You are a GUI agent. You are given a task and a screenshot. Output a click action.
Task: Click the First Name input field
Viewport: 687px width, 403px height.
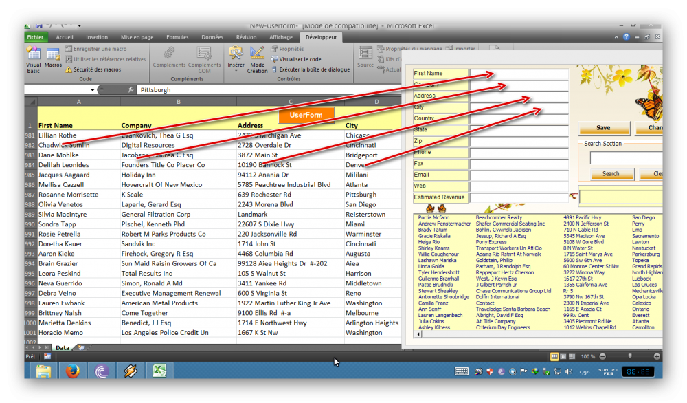519,74
